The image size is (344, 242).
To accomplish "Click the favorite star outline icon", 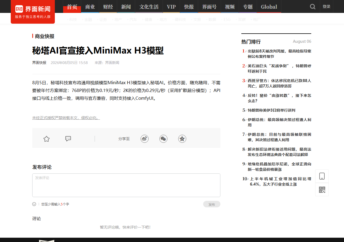I will [46, 139].
